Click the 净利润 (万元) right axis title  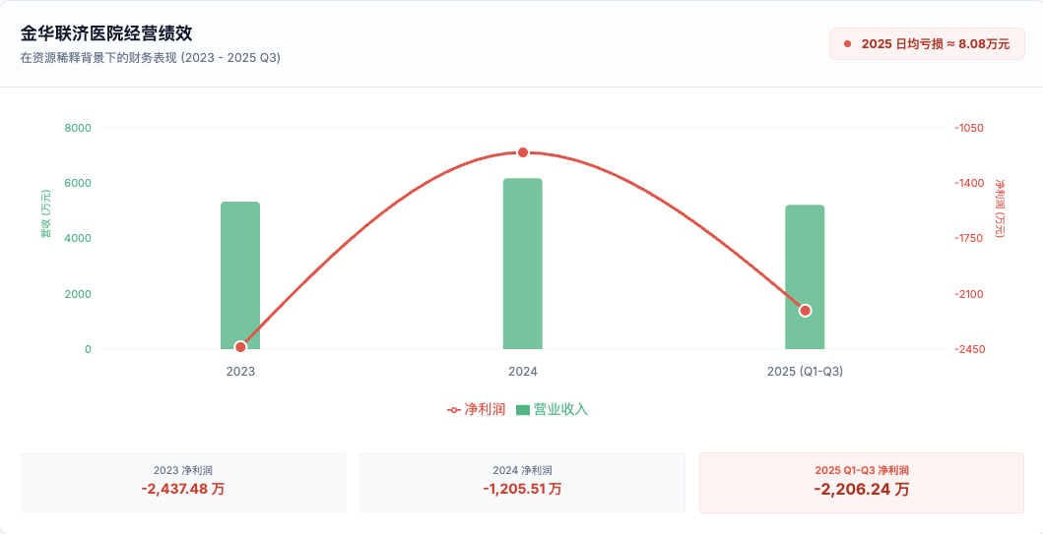coord(1000,208)
